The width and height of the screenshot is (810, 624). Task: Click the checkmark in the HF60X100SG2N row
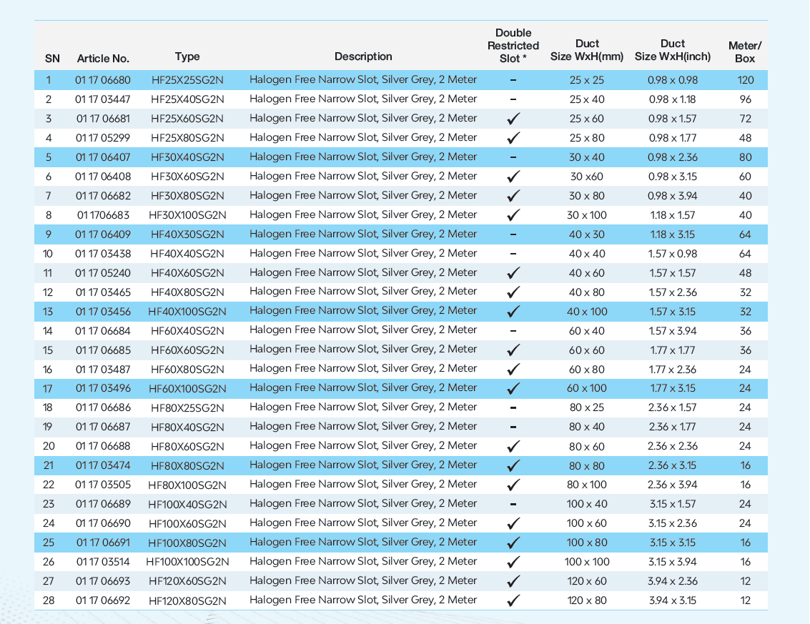[513, 388]
